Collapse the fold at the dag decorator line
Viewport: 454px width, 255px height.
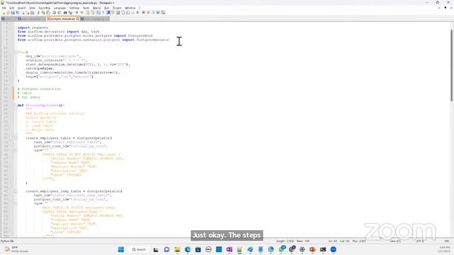click(16, 52)
